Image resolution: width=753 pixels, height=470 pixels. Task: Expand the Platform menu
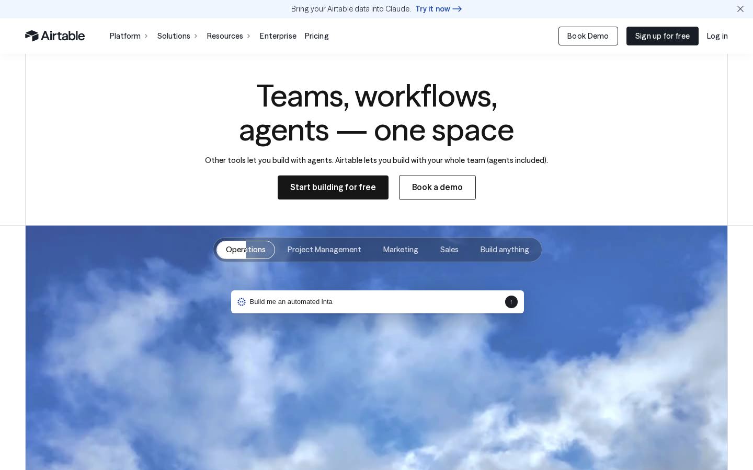[129, 36]
